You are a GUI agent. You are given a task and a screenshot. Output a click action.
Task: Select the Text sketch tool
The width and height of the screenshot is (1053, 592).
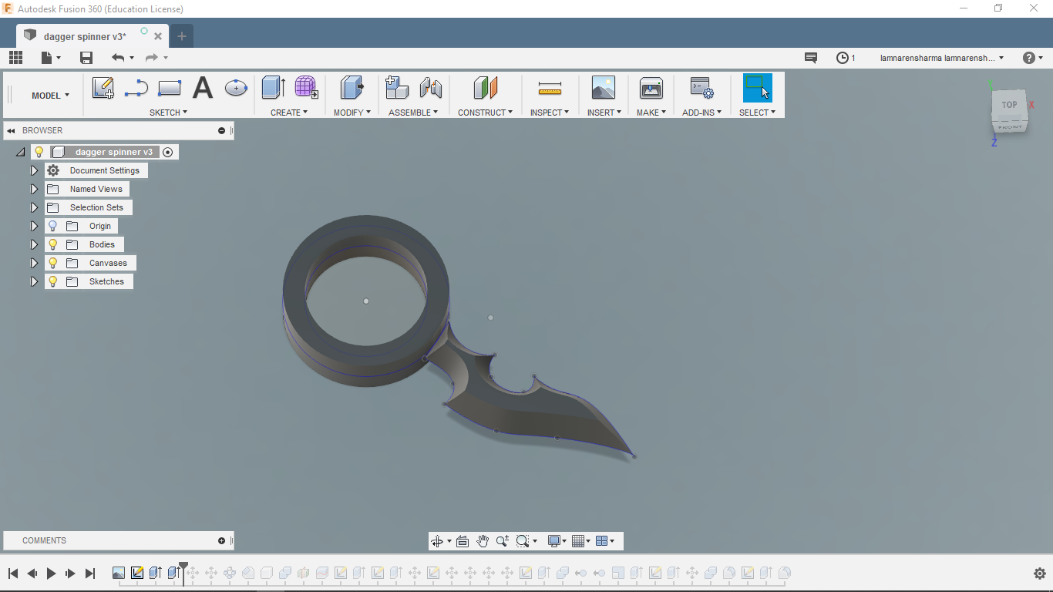coord(203,88)
